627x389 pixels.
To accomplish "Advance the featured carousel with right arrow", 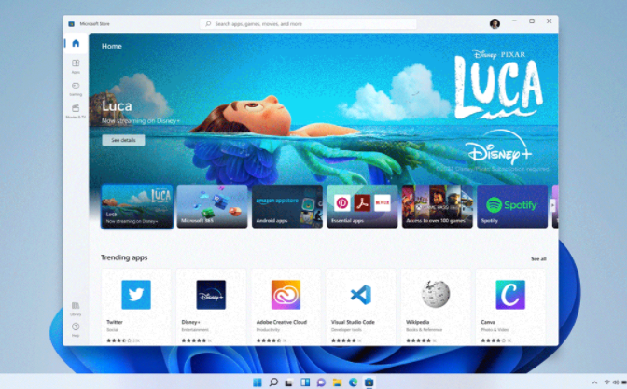I will 553,205.
